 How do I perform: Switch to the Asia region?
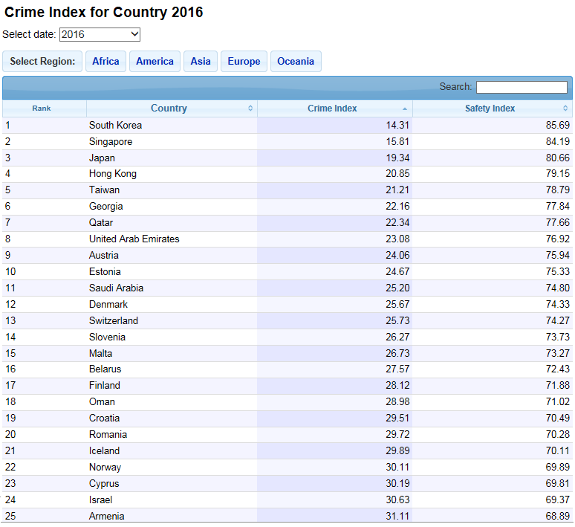(201, 62)
